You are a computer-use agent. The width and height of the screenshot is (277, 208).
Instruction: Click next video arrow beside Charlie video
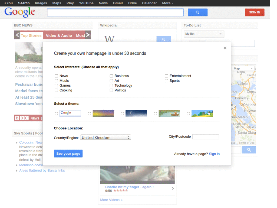173,188
